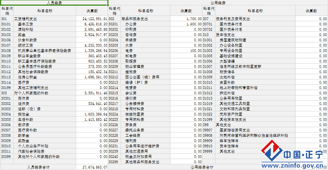Select the amount 4,232,530.33

(92, 45)
